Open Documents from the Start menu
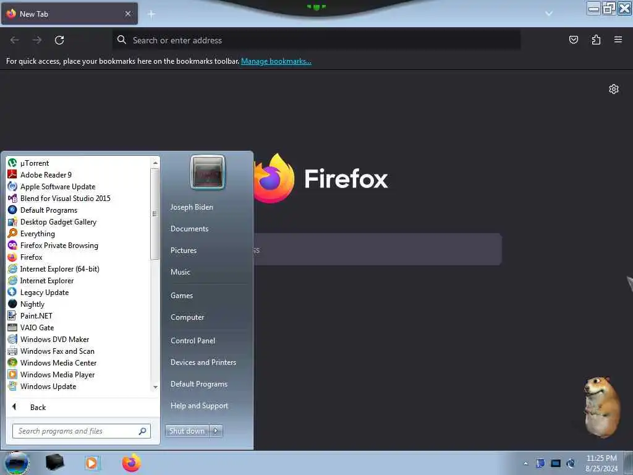Viewport: 633px width, 475px height. pyautogui.click(x=189, y=229)
